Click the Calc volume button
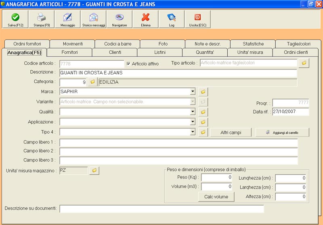Viewport: 323px width, 225px height. 216,197
